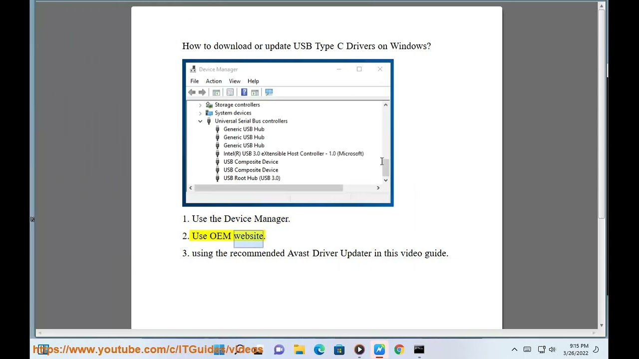
Task: Select Storage controllers tree item
Action: point(237,105)
